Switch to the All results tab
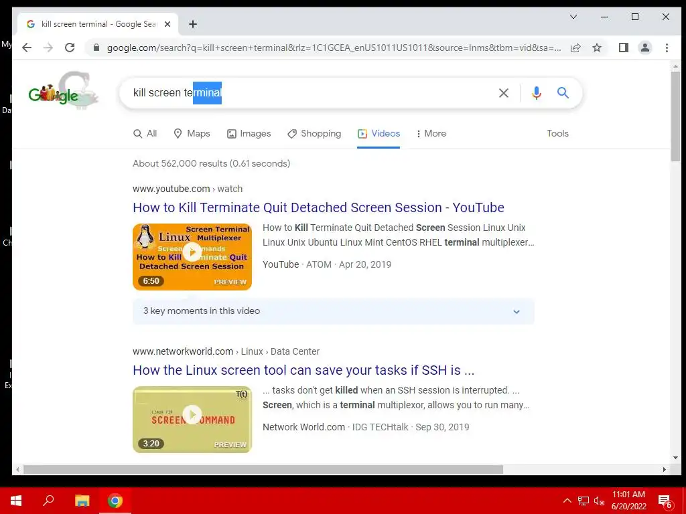The image size is (686, 514). (x=145, y=134)
